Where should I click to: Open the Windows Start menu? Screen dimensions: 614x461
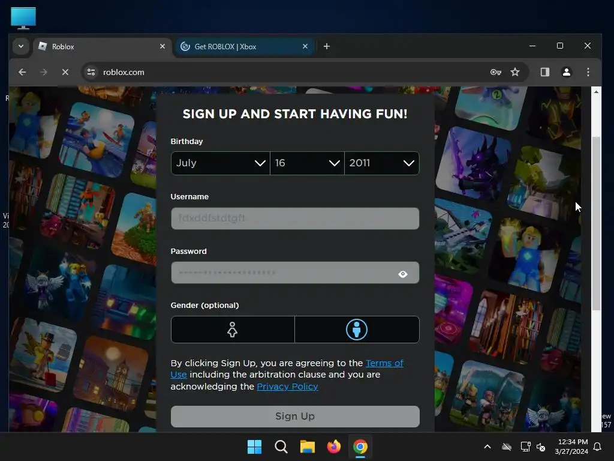pyautogui.click(x=254, y=447)
